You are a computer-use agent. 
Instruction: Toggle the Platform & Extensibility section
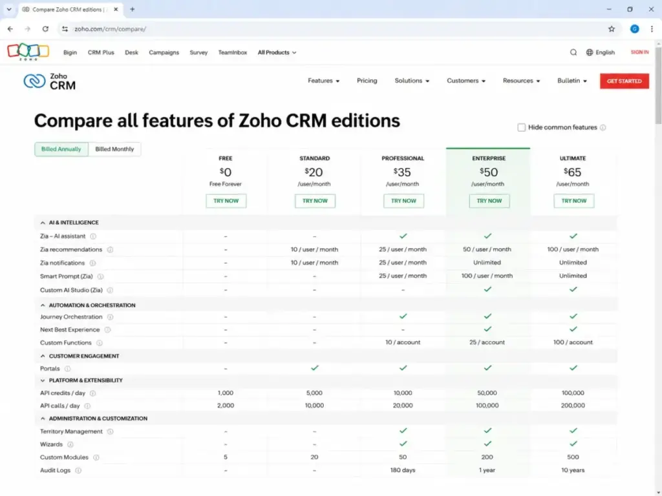pos(43,380)
